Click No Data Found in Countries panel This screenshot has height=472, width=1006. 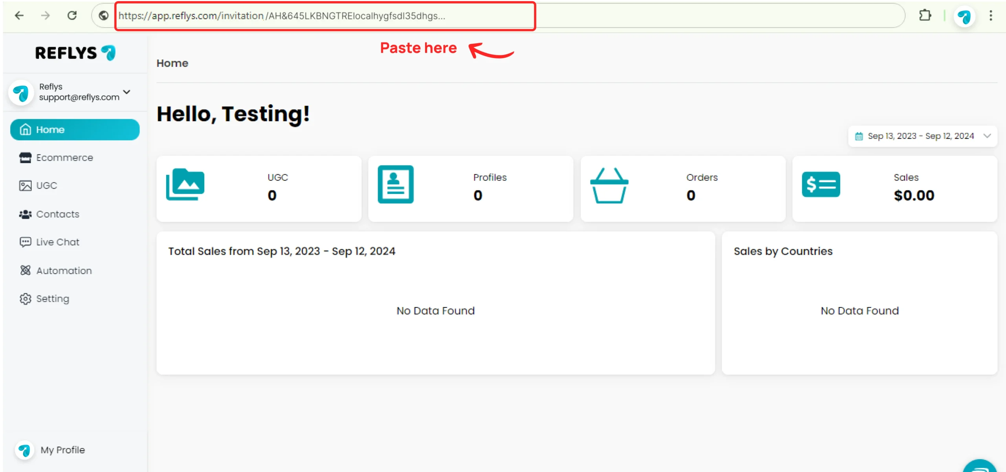(x=859, y=311)
